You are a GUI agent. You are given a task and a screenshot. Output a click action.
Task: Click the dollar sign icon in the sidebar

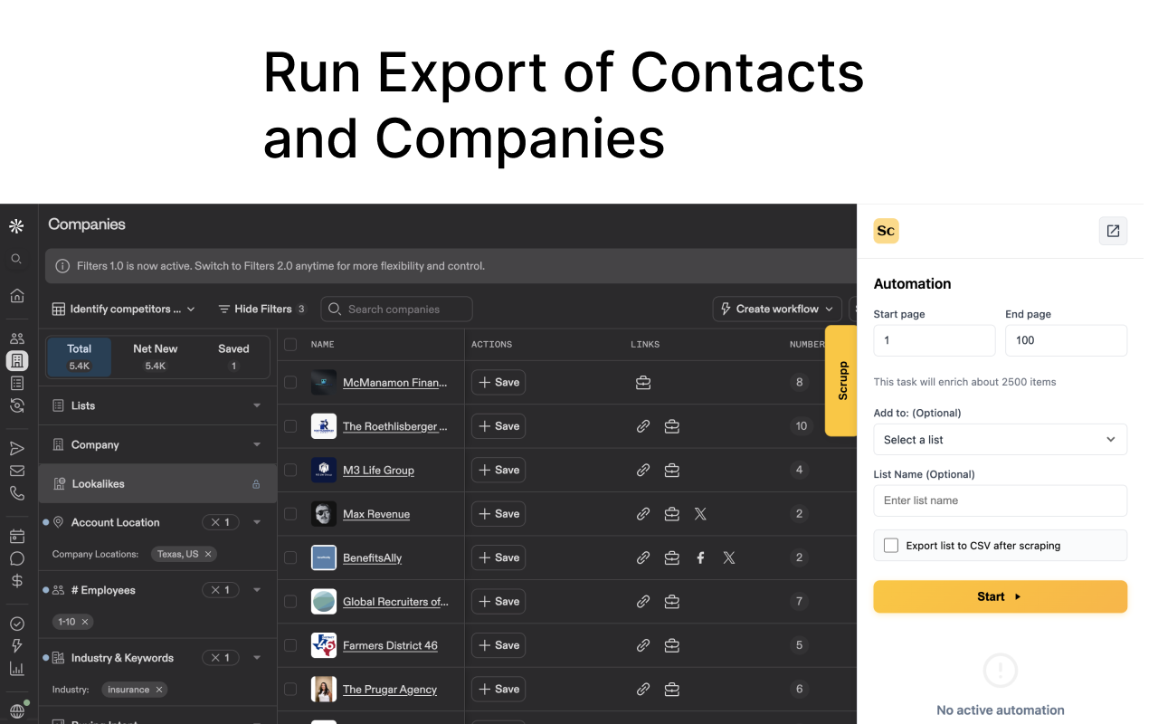point(16,580)
